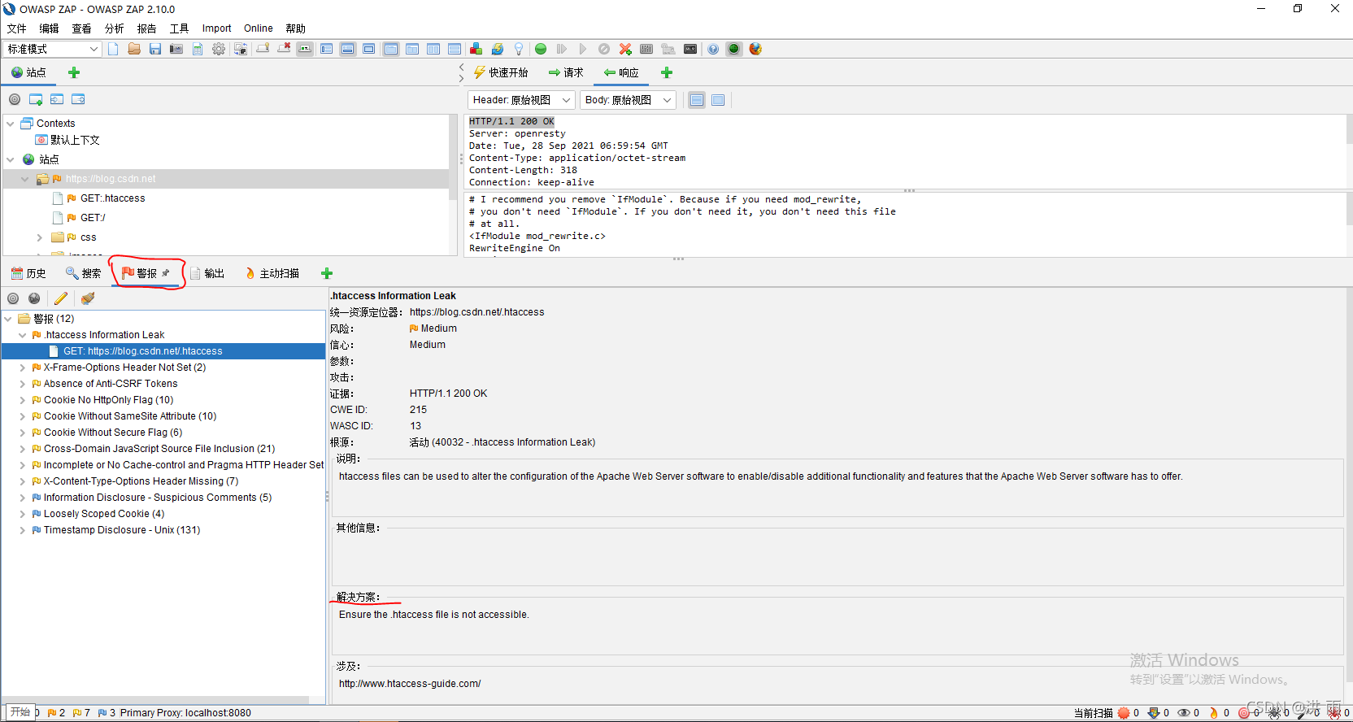
Task: Open the 文件 menu
Action: 16,28
